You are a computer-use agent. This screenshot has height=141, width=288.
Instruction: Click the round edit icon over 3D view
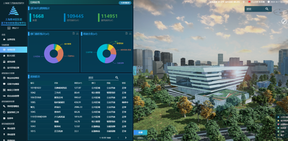(x=284, y=21)
